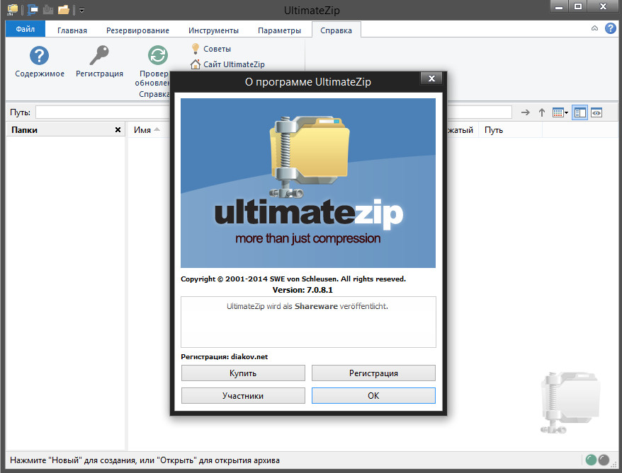
Task: Maximize the UltimateZip window
Action: point(578,7)
